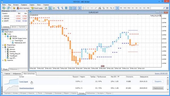Select the crosshair tool
The width and height of the screenshot is (170, 96).
coord(83,8)
